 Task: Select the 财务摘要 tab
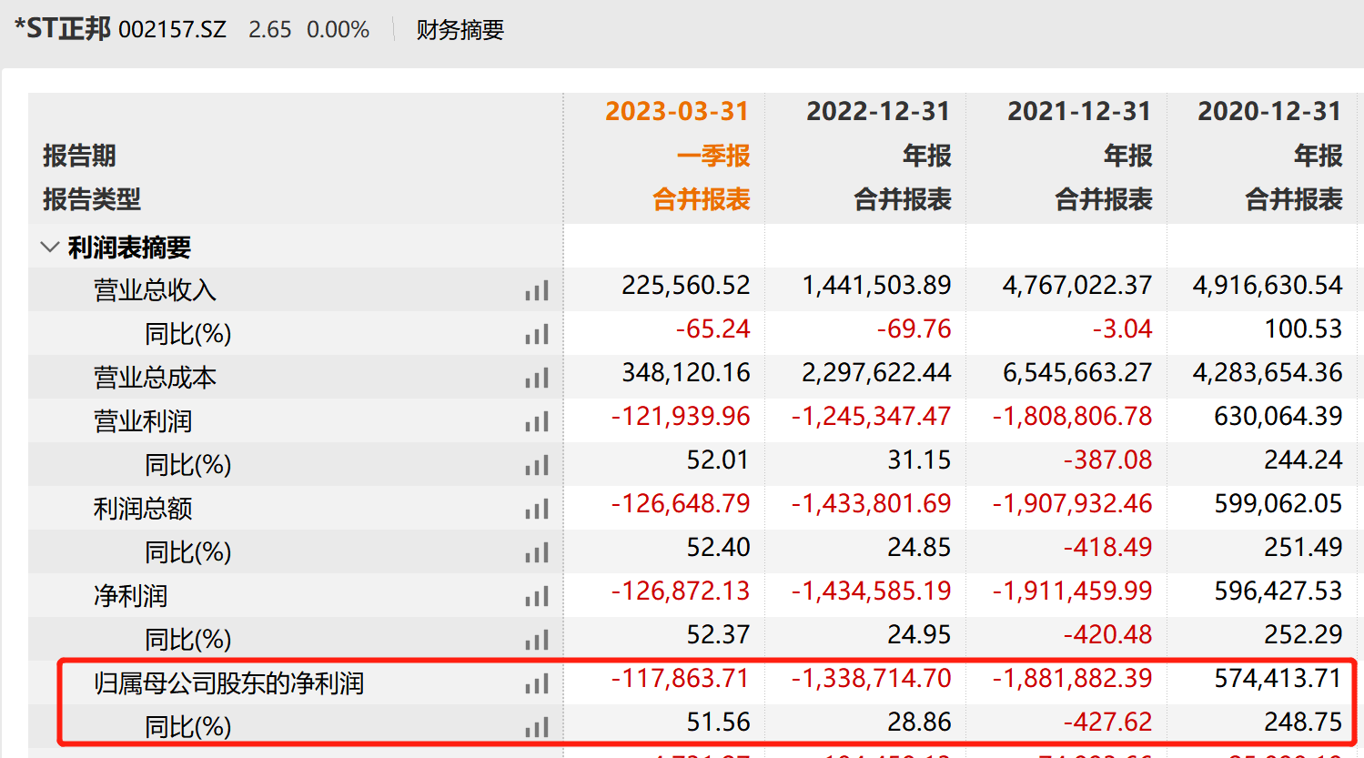pos(460,30)
